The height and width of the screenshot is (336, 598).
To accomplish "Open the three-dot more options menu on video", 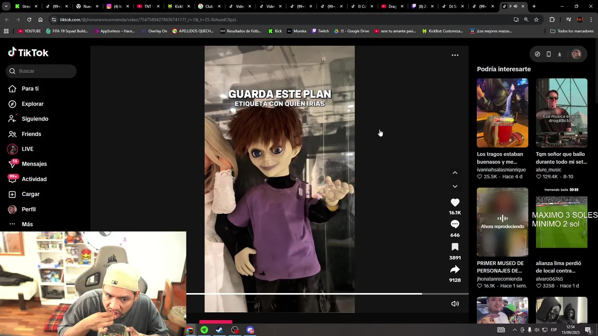I will [x=455, y=55].
